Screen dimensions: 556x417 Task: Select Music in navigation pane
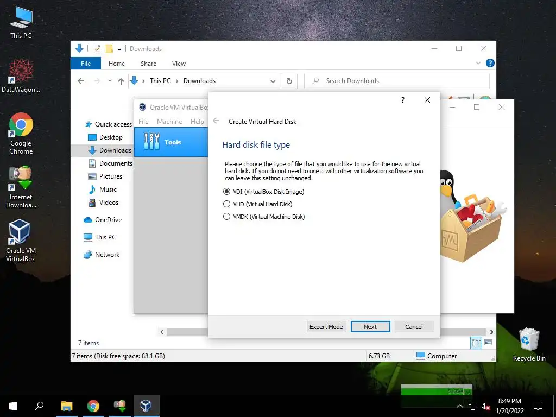pyautogui.click(x=103, y=189)
